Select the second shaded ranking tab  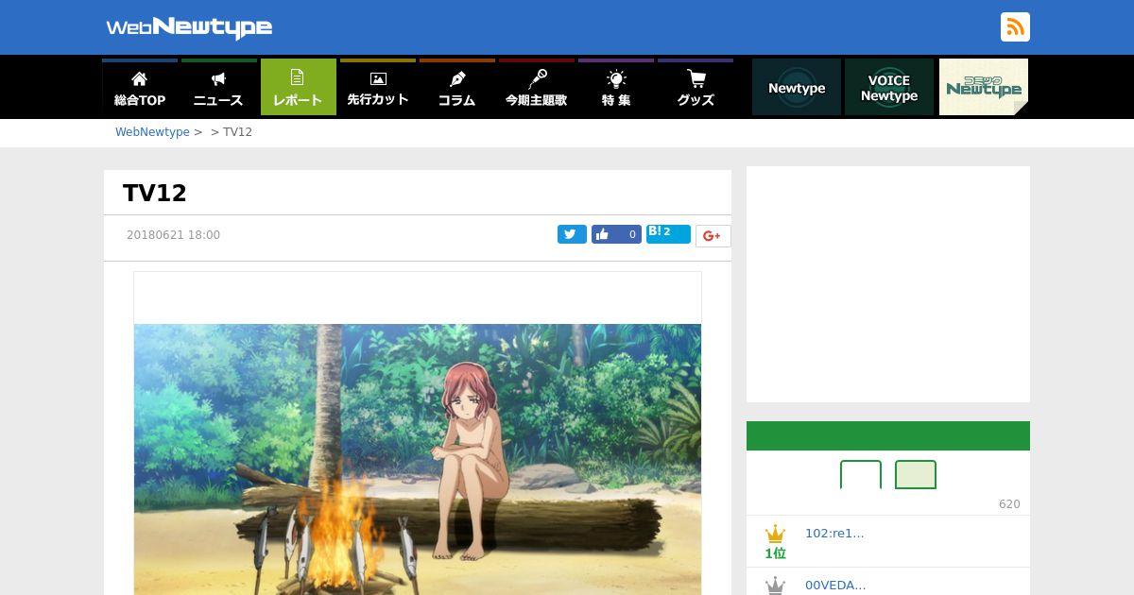tap(916, 475)
